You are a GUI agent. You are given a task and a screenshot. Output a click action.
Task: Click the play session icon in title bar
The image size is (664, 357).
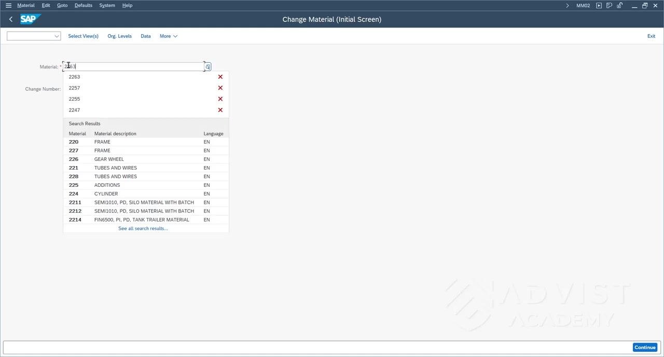599,6
